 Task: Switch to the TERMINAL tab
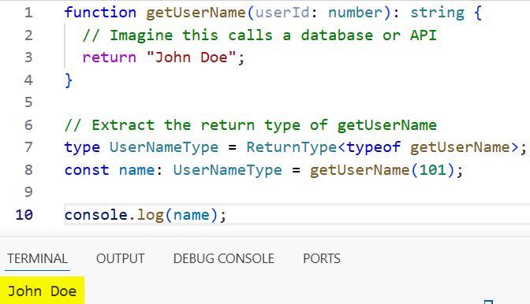click(38, 258)
